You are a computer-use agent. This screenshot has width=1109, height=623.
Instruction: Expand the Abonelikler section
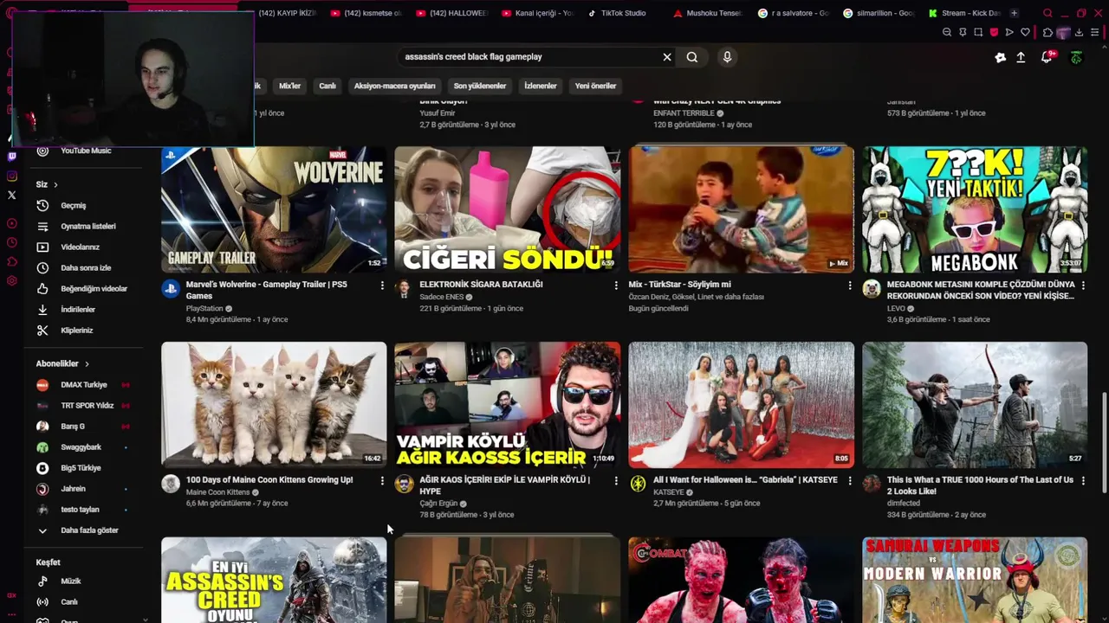pos(62,364)
